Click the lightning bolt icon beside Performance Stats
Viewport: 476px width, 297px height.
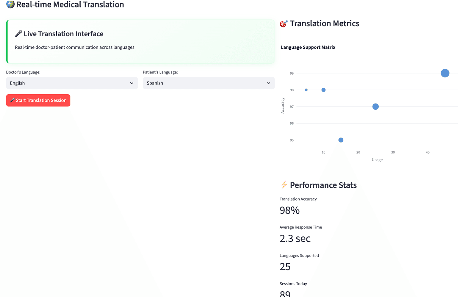pyautogui.click(x=284, y=185)
